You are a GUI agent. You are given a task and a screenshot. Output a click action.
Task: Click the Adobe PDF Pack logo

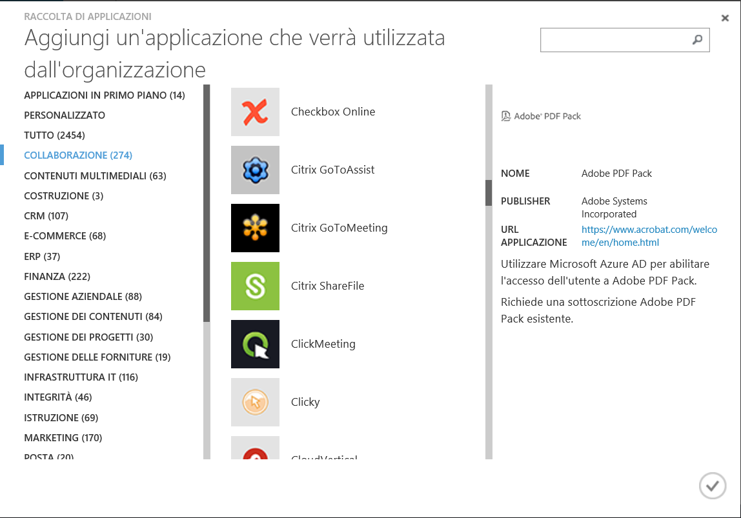click(541, 116)
